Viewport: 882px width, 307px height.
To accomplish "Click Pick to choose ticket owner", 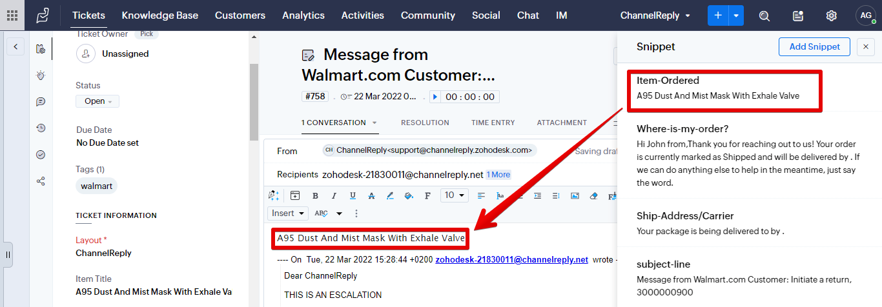I will 147,34.
